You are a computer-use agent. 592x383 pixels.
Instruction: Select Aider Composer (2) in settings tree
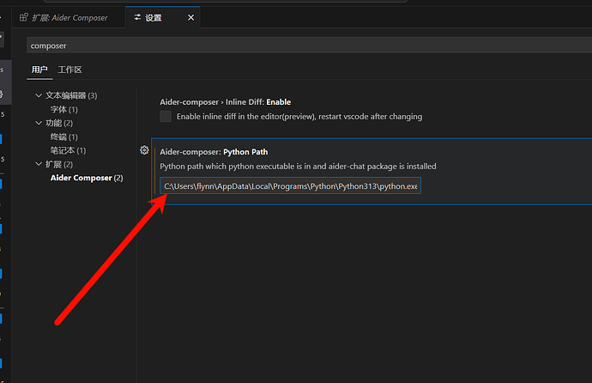coord(87,178)
